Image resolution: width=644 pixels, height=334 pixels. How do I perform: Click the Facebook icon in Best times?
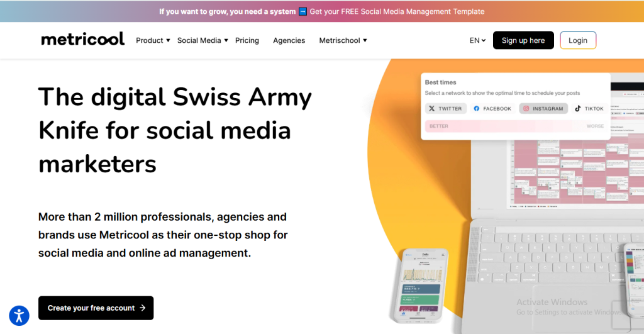477,108
